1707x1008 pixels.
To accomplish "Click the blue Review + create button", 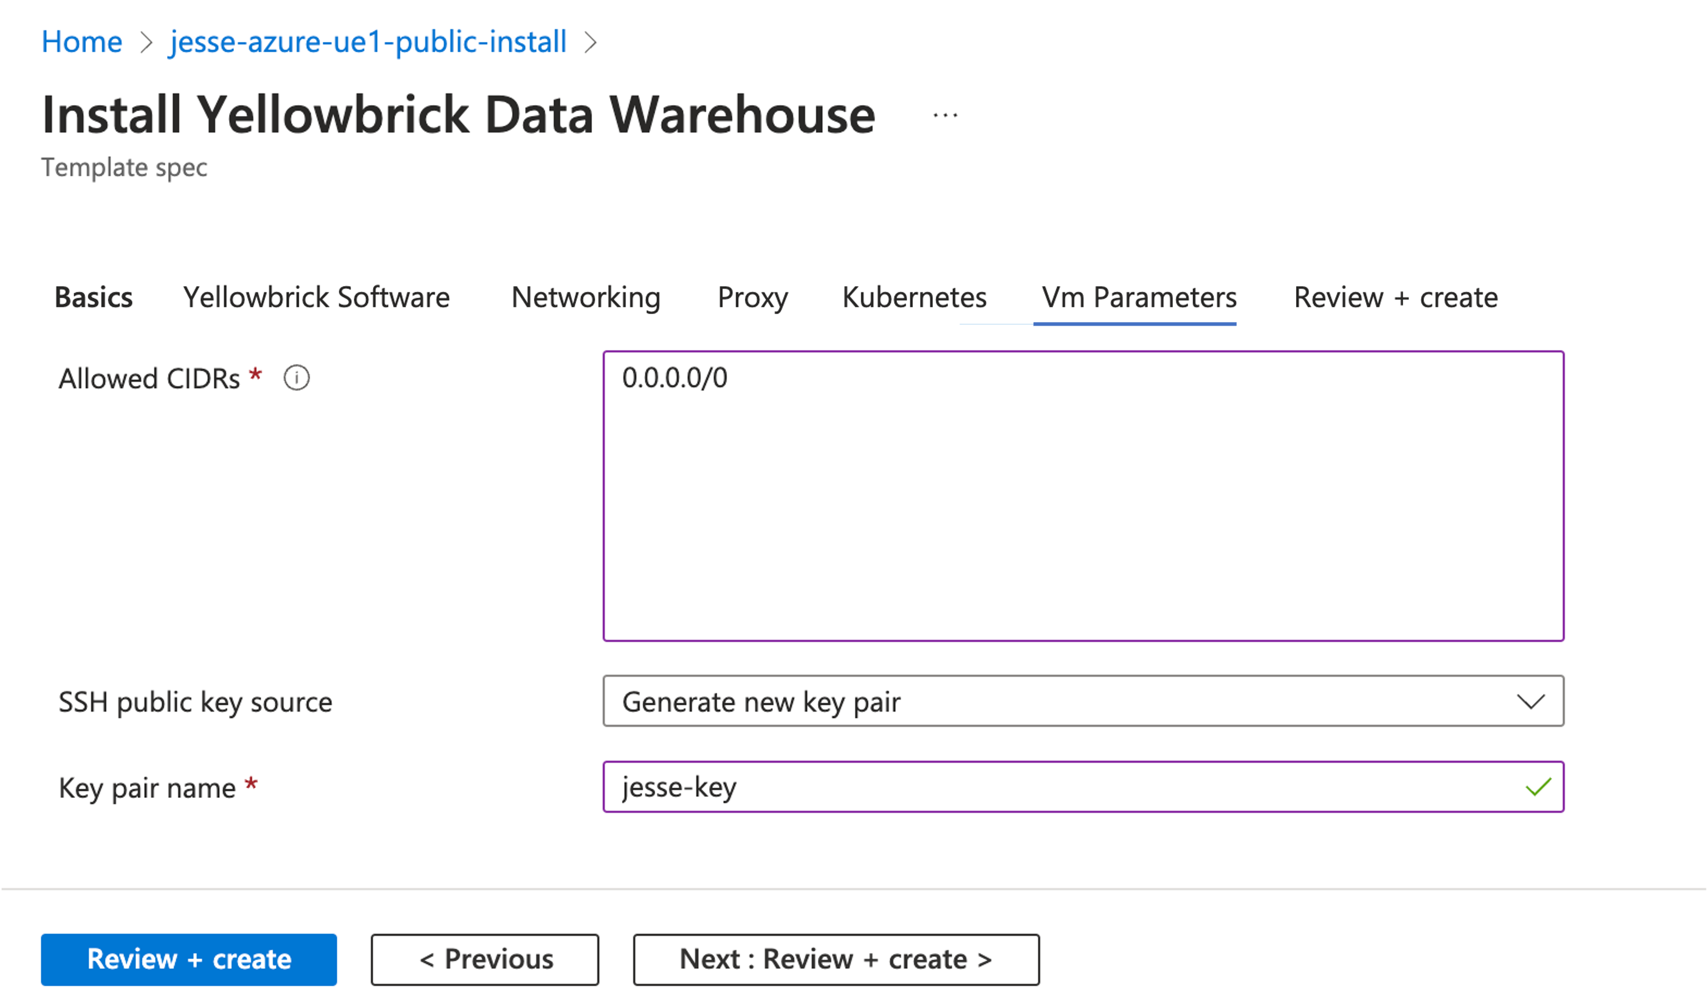I will (x=189, y=959).
